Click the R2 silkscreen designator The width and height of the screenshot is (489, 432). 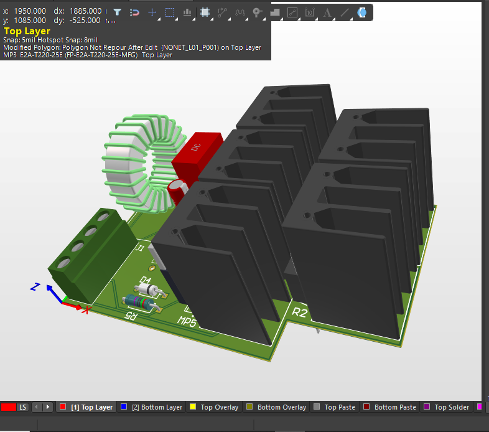pyautogui.click(x=300, y=311)
